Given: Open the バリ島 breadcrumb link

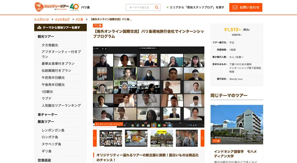Looking at the screenshot, I should pyautogui.click(x=79, y=19).
